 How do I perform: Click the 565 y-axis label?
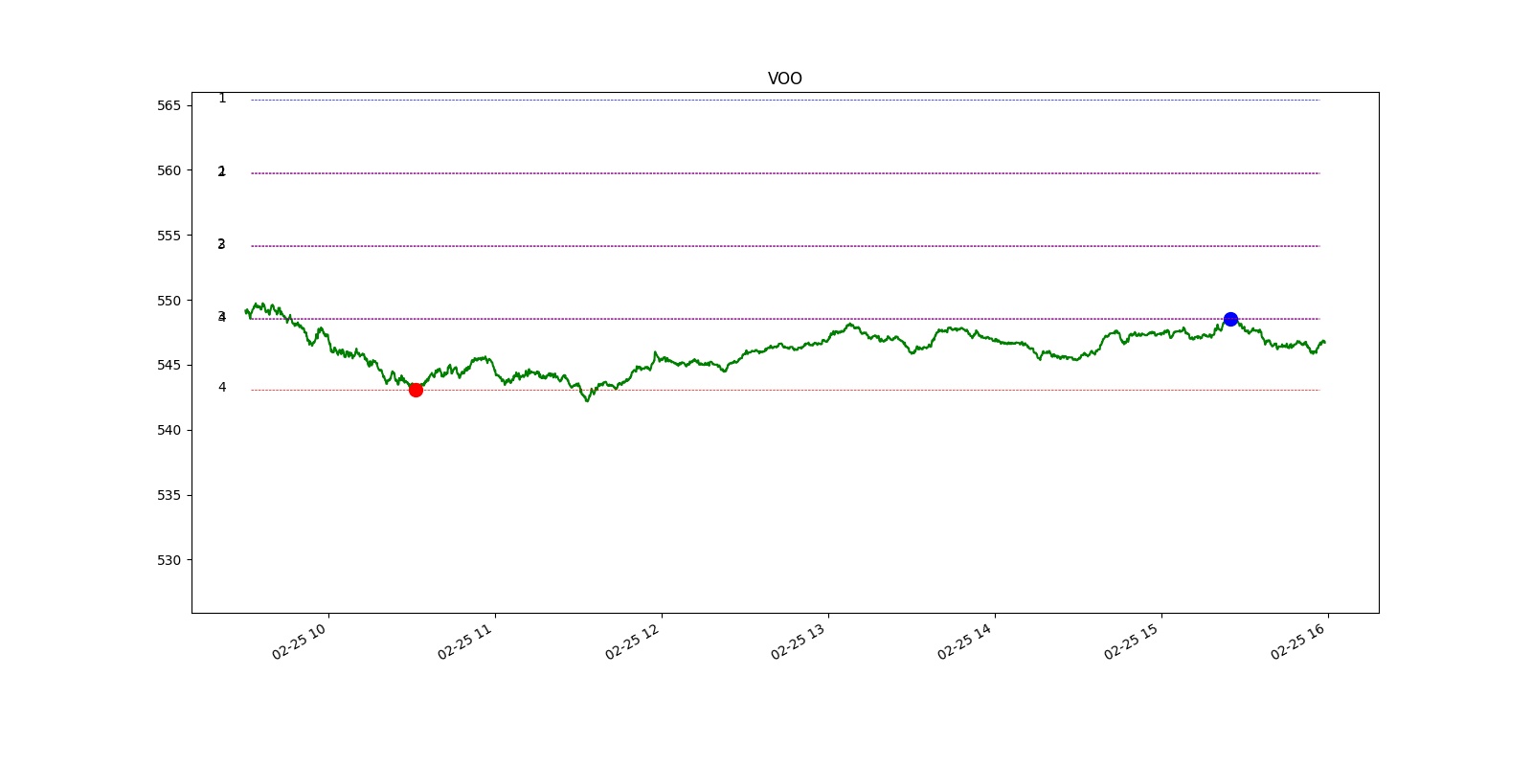pyautogui.click(x=169, y=105)
